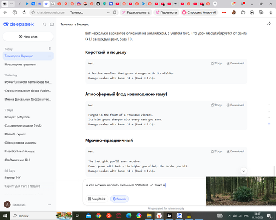This screenshot has height=220, width=276.
Task: Copy the Короткий и по делу code block
Action: click(x=216, y=63)
